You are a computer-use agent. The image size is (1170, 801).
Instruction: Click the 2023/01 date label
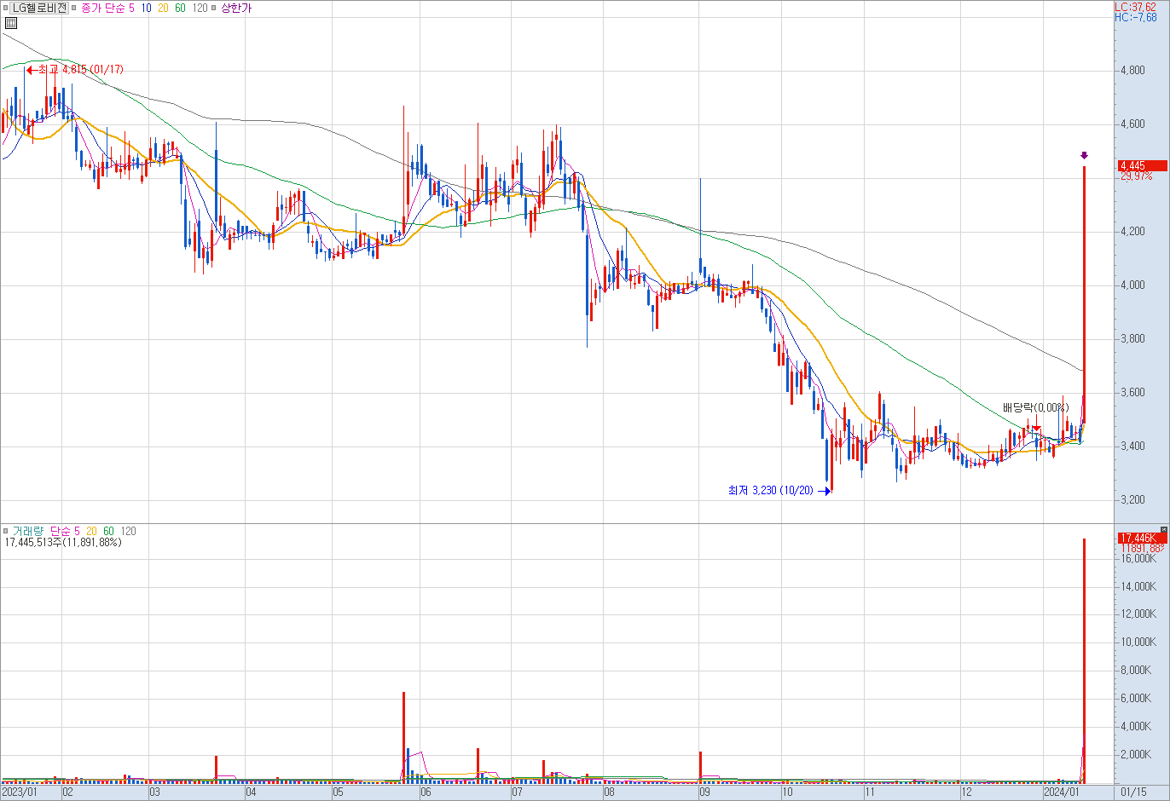pos(19,792)
